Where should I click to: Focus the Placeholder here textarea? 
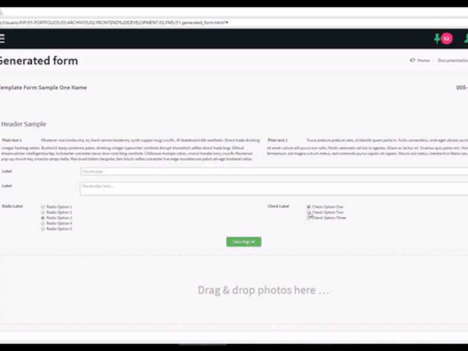point(274,188)
